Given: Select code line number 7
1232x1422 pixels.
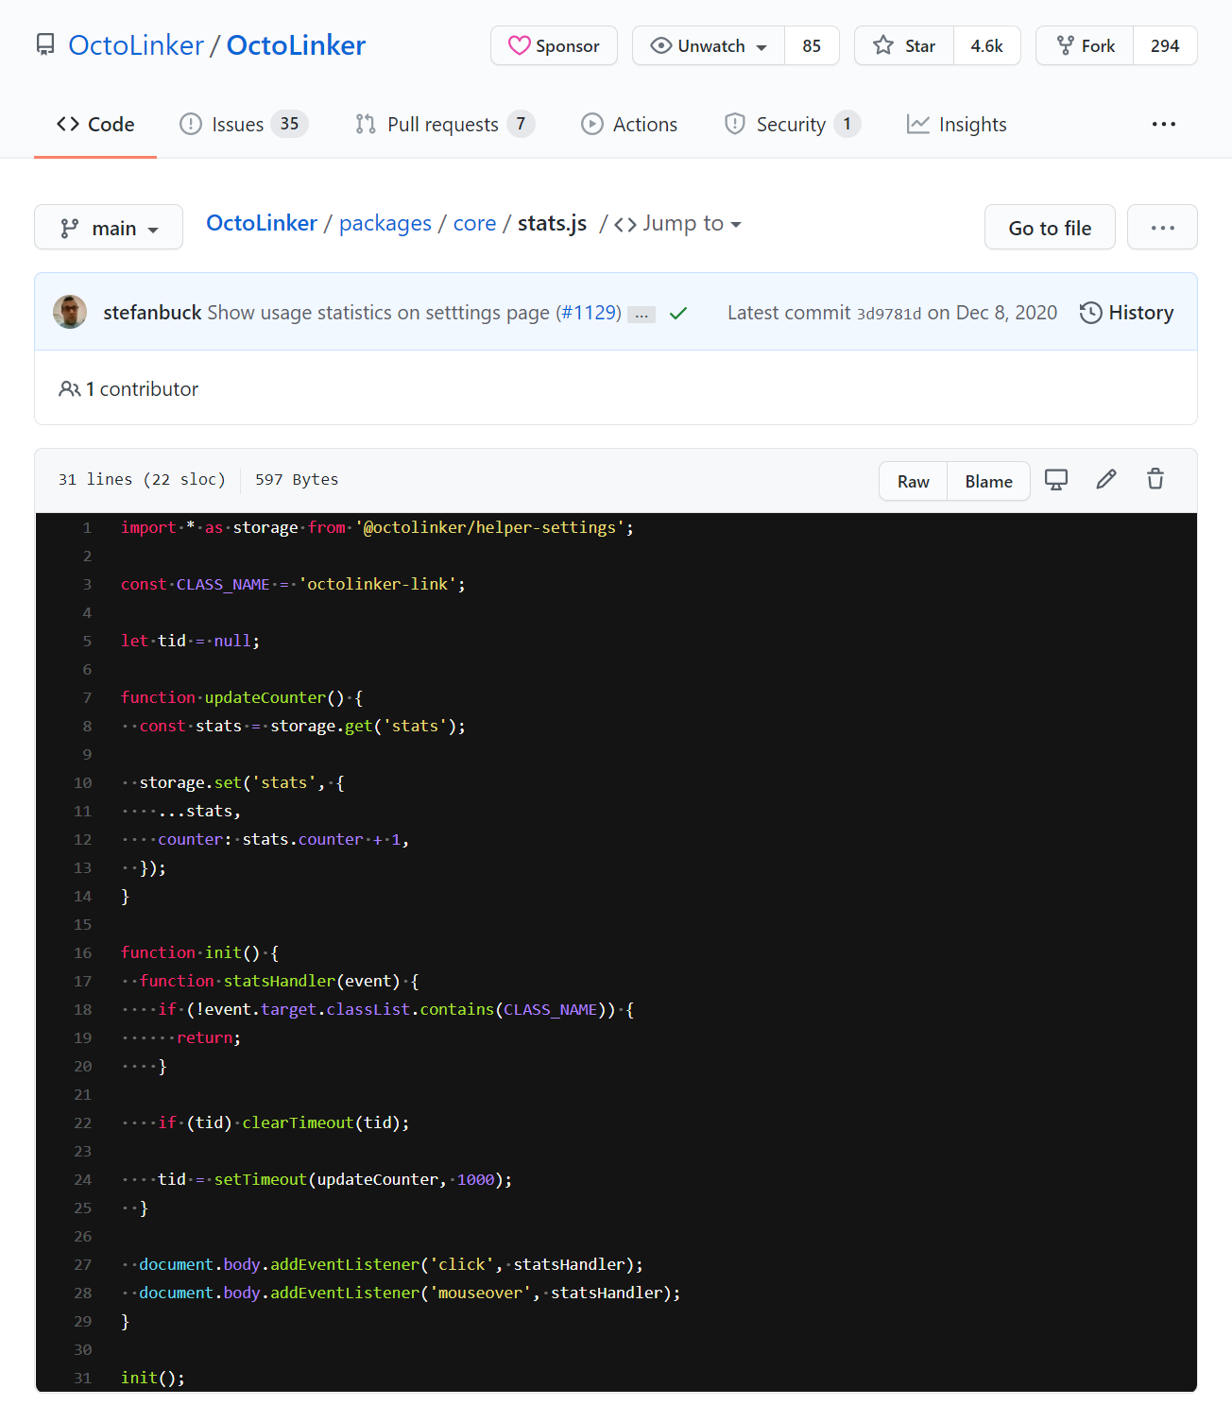Looking at the screenshot, I should (87, 697).
